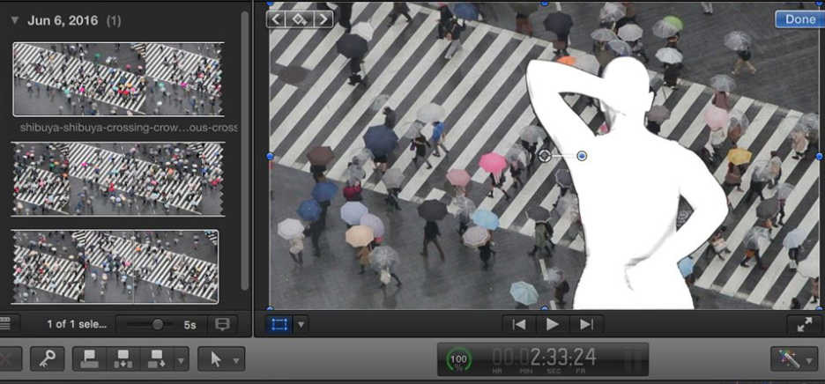The height and width of the screenshot is (384, 825).
Task: Toggle the Transform tool in viewer
Action: pyautogui.click(x=279, y=324)
